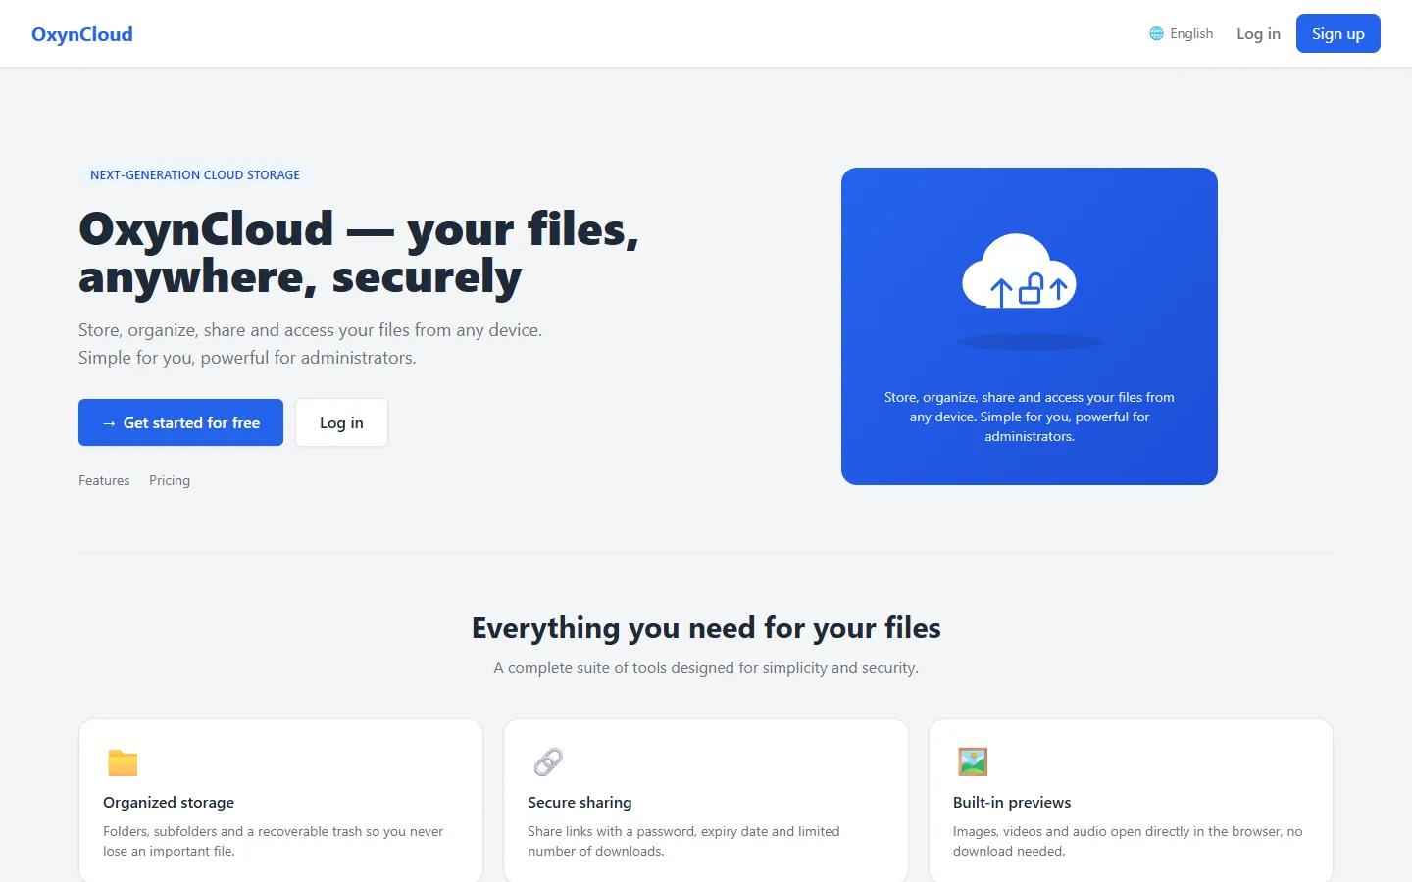Go to the Pricing link
This screenshot has height=882, width=1412.
(170, 480)
